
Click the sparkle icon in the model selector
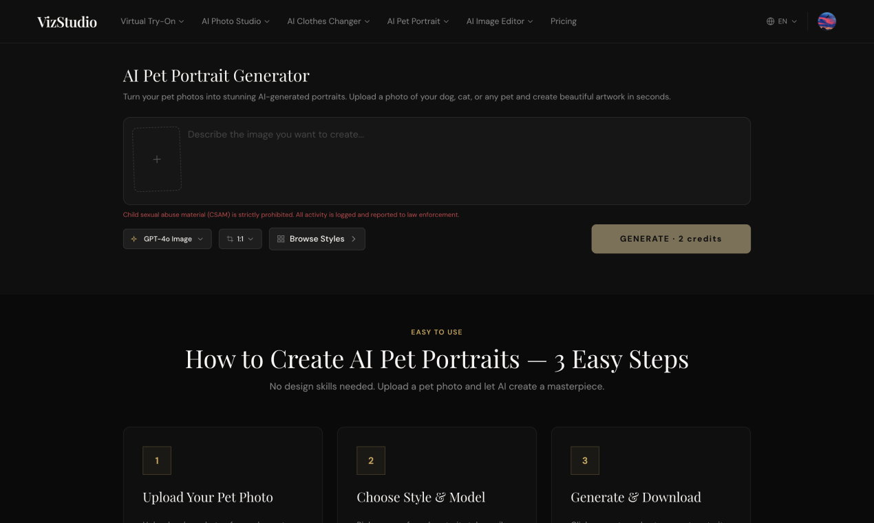133,239
